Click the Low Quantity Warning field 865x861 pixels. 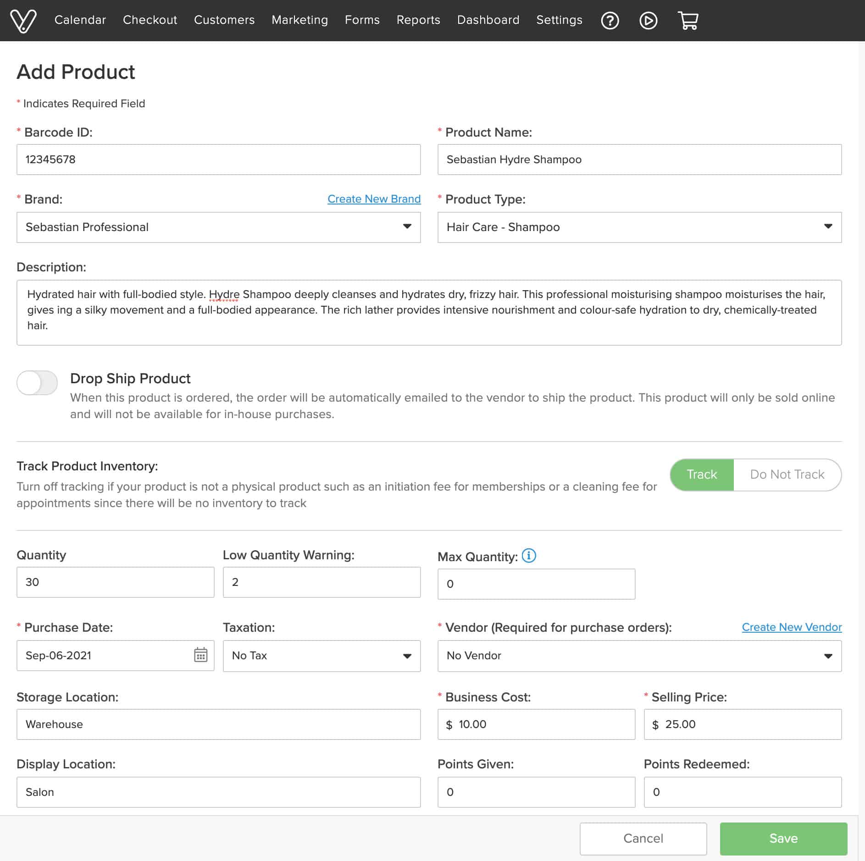point(322,582)
